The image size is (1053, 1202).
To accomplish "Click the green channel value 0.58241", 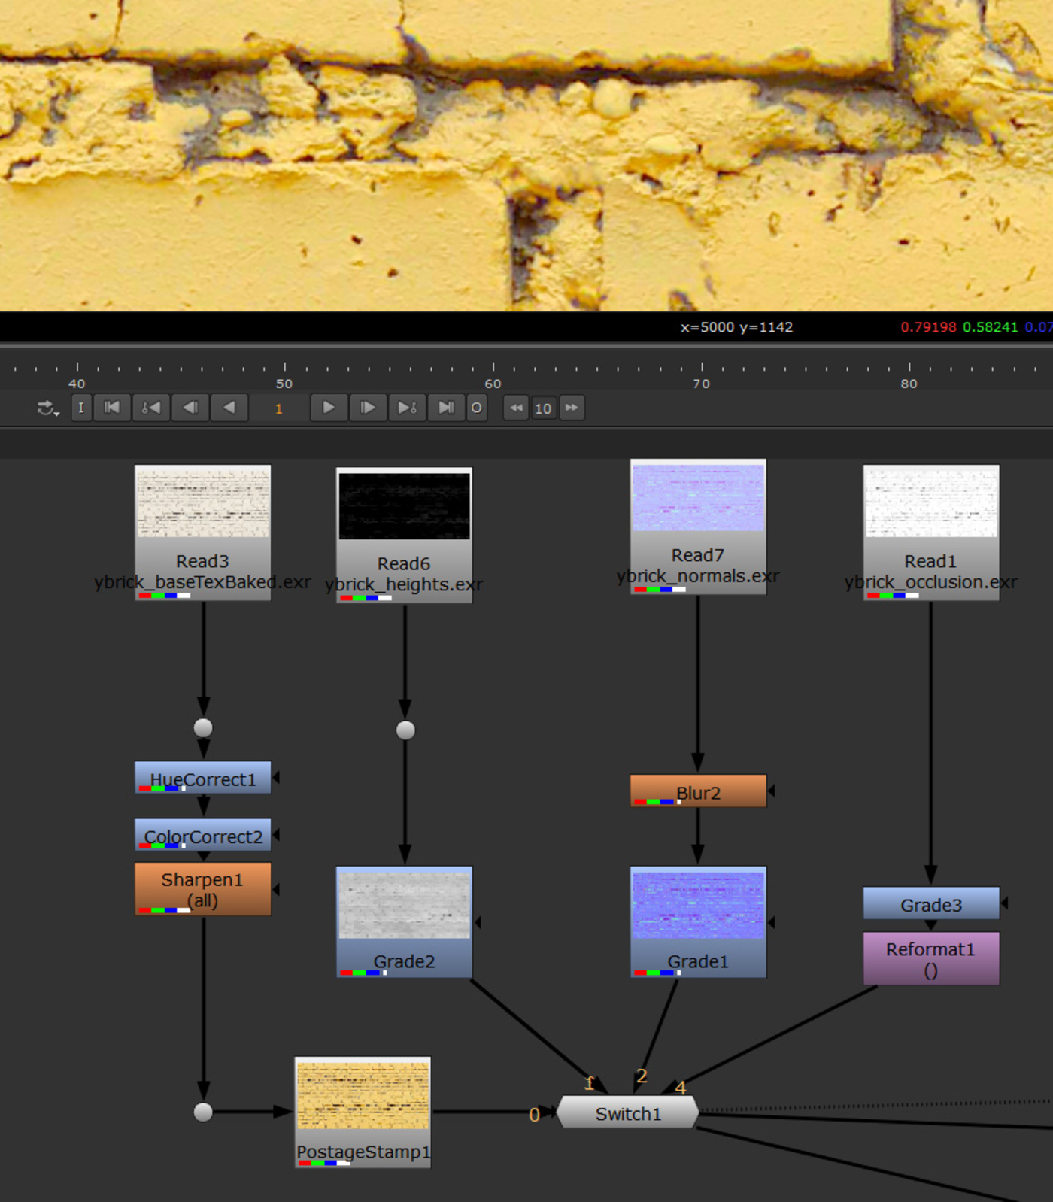I will coord(991,327).
